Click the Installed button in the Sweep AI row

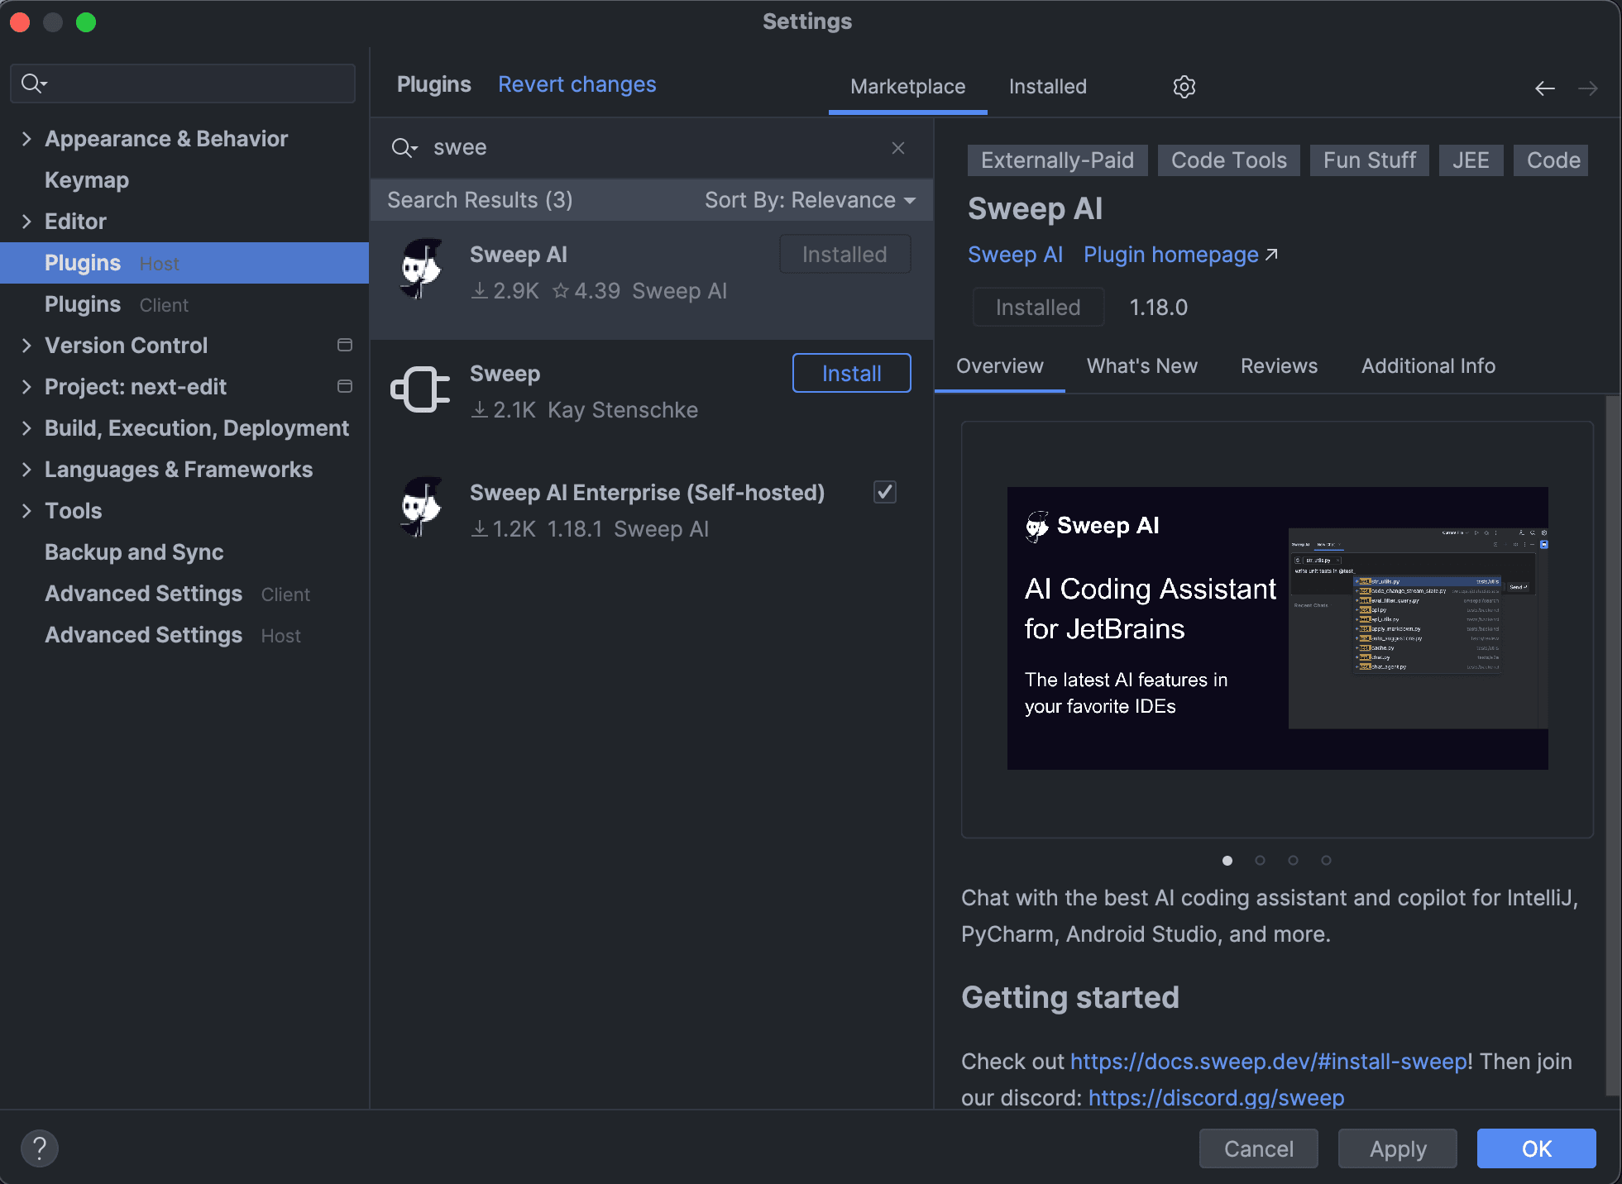tap(844, 254)
